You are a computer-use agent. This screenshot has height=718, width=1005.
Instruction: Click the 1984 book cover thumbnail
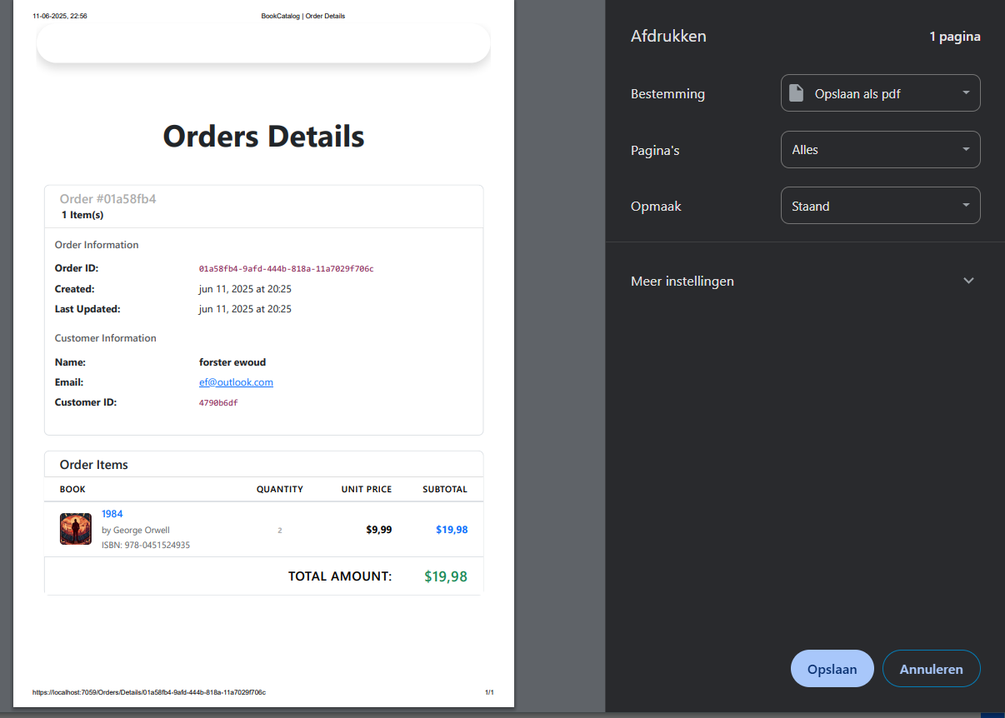pos(76,529)
